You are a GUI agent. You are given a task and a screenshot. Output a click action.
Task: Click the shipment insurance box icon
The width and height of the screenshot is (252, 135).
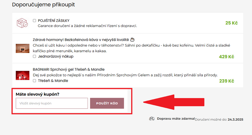pyautogui.click(x=22, y=23)
